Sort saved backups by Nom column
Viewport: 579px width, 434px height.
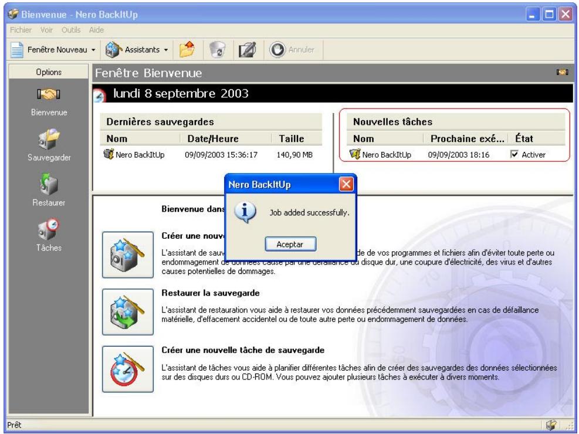click(140, 138)
